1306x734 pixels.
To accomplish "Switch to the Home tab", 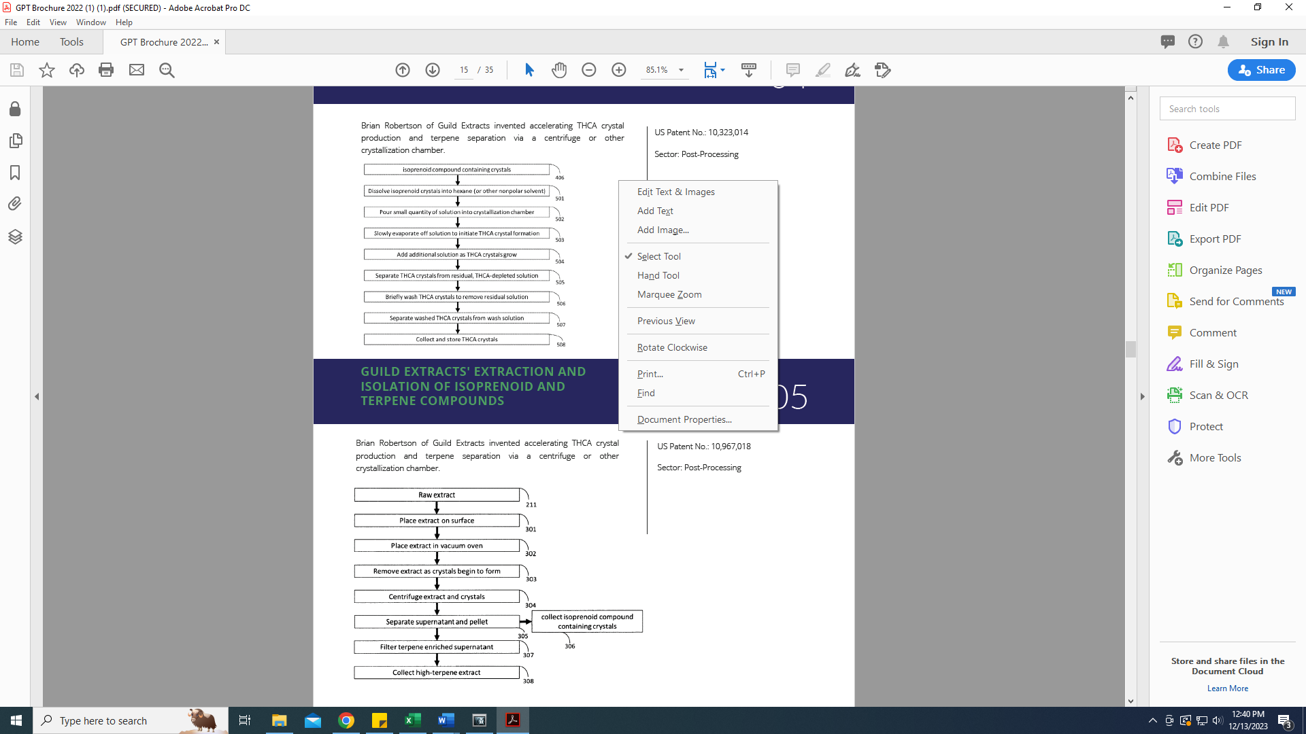I will [x=25, y=41].
